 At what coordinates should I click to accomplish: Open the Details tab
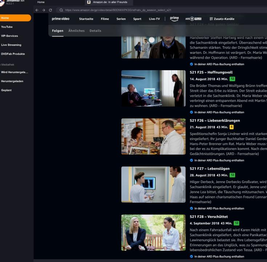(x=95, y=31)
